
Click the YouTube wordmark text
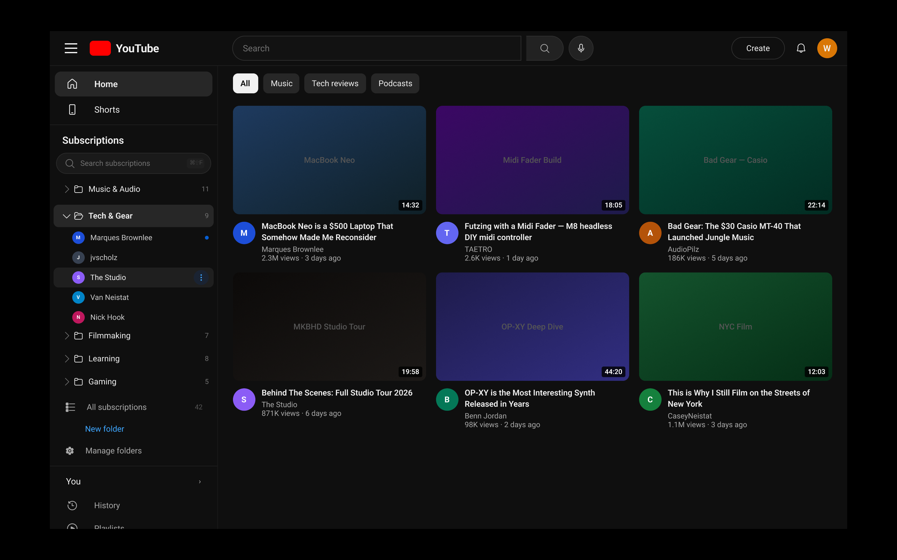click(x=137, y=48)
